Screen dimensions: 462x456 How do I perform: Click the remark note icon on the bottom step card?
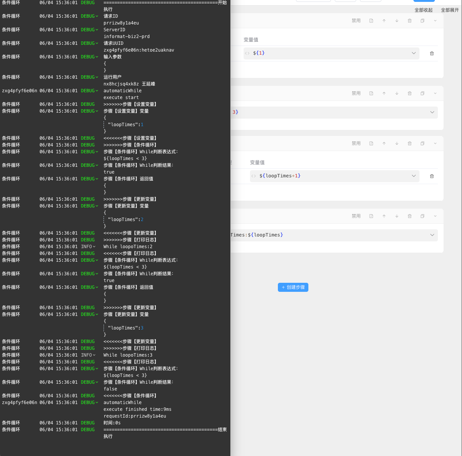coord(371,216)
